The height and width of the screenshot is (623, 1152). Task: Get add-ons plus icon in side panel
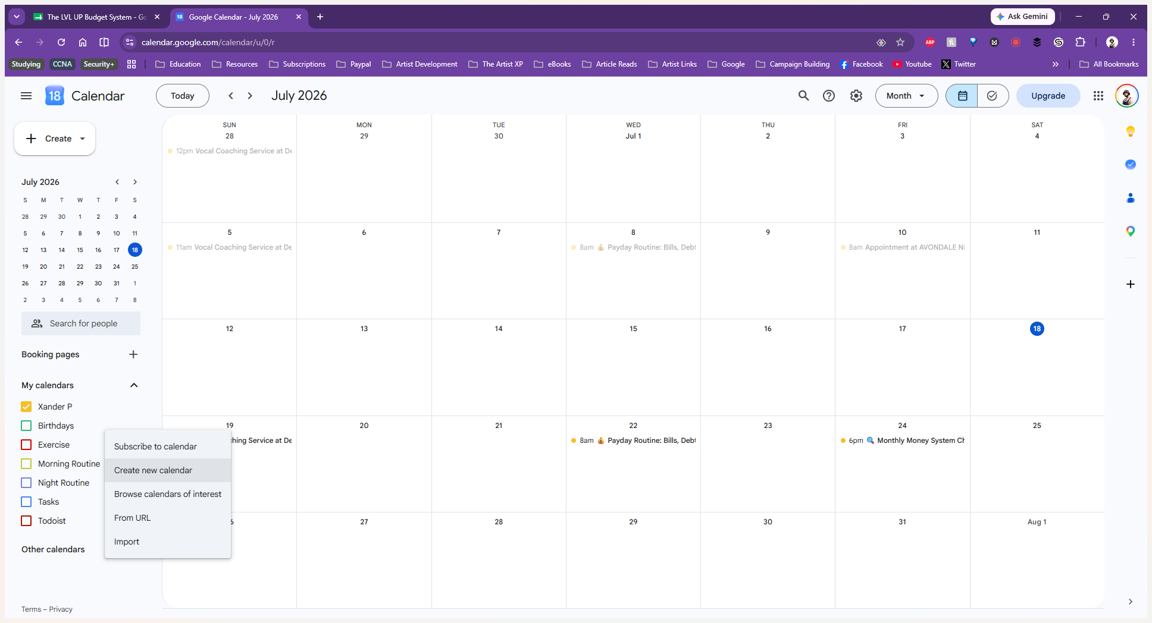tap(1130, 284)
